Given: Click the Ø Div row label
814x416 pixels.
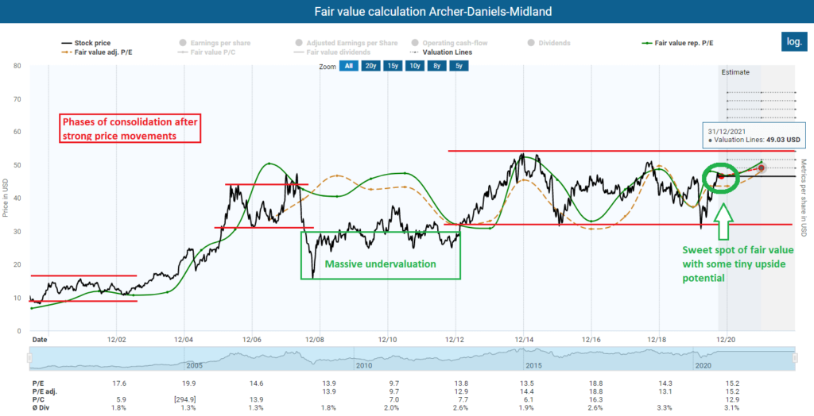Looking at the screenshot, I should 40,409.
